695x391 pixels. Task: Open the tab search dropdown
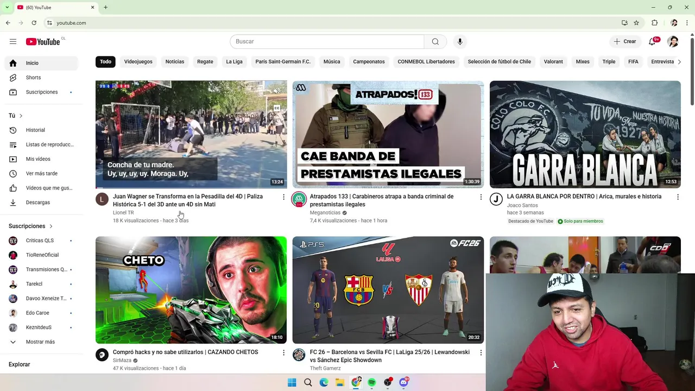click(x=7, y=7)
